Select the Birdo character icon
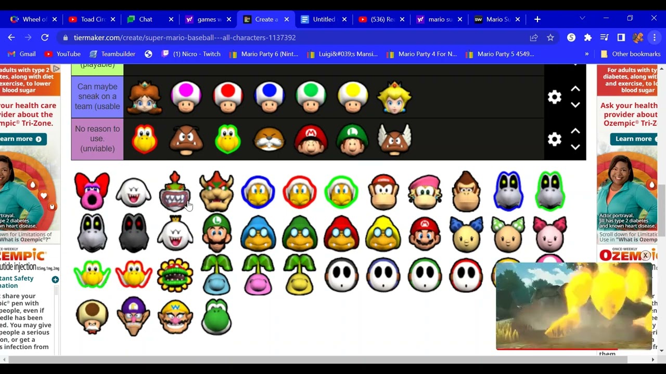666x374 pixels. pos(92,191)
